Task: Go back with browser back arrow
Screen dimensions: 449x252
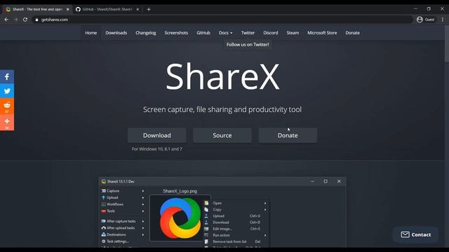Action: [6, 20]
